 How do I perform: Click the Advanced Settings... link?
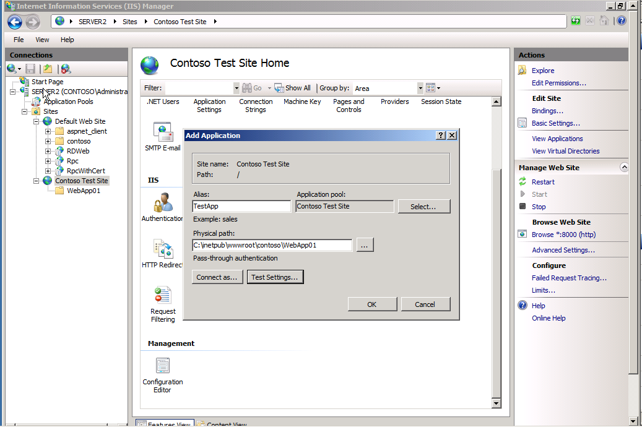[563, 250]
